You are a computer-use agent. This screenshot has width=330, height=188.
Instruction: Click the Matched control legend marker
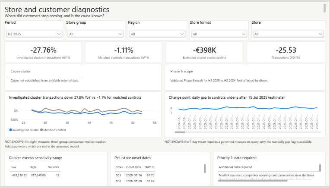point(41,130)
